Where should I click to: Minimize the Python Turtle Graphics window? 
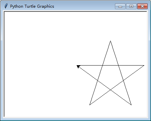coord(120,6)
